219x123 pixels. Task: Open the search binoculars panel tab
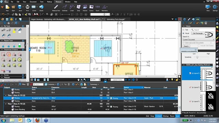tap(198, 19)
